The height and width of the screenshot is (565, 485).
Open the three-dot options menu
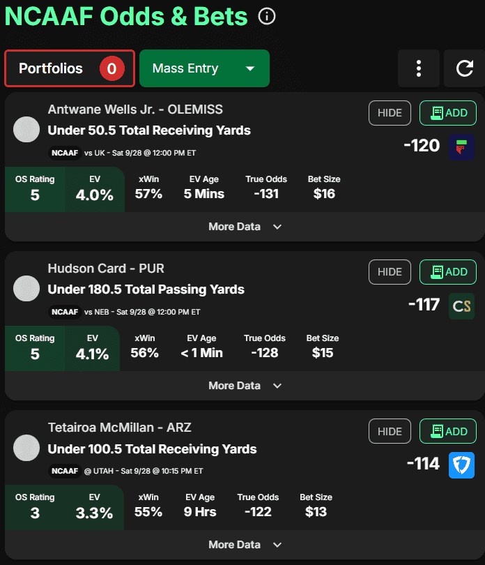pos(418,68)
